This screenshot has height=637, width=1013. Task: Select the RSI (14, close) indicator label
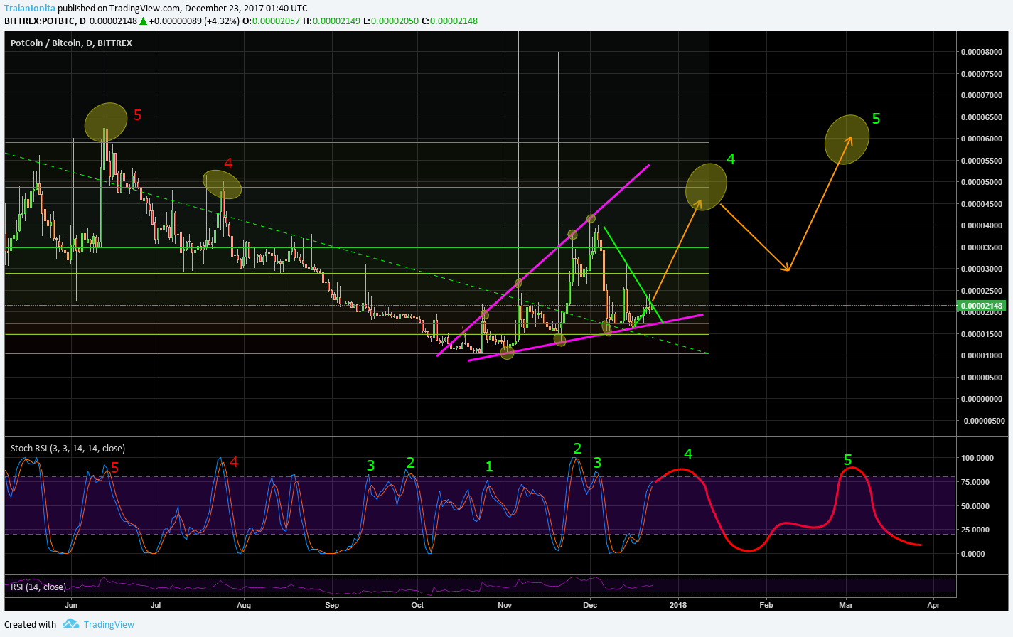(x=38, y=587)
